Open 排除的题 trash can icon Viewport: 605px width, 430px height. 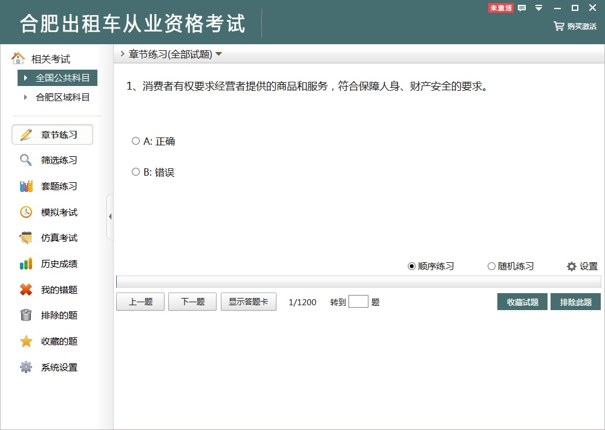pyautogui.click(x=26, y=316)
